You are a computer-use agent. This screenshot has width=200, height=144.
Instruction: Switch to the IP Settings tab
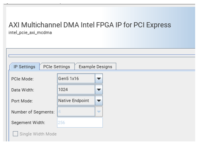pos(24,66)
